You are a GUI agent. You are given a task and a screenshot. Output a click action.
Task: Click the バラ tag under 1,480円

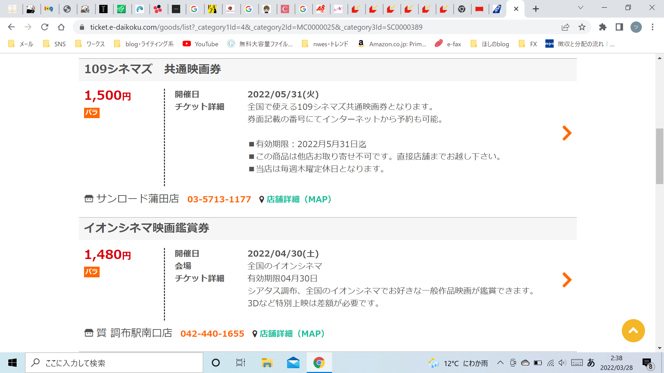pyautogui.click(x=92, y=272)
